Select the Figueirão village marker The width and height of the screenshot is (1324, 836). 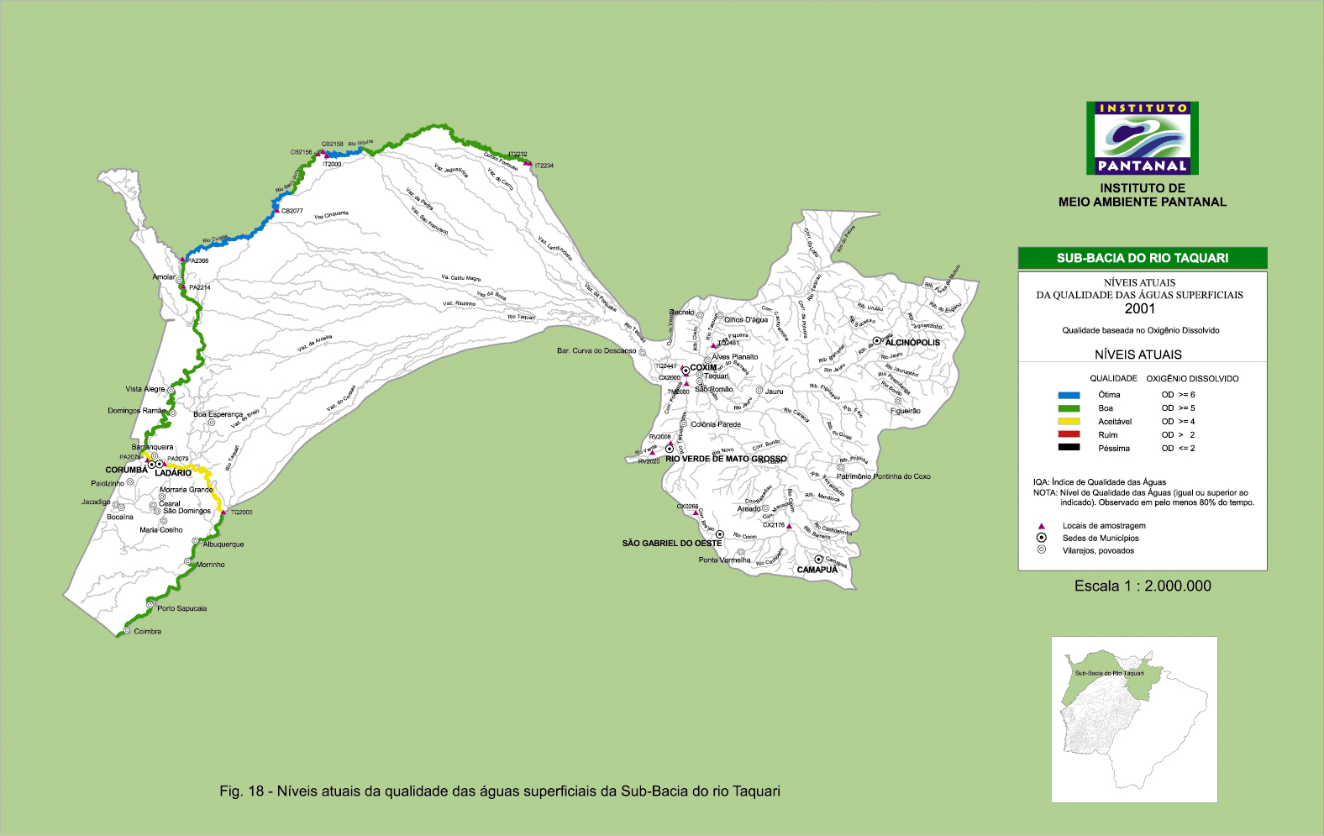[x=897, y=402]
